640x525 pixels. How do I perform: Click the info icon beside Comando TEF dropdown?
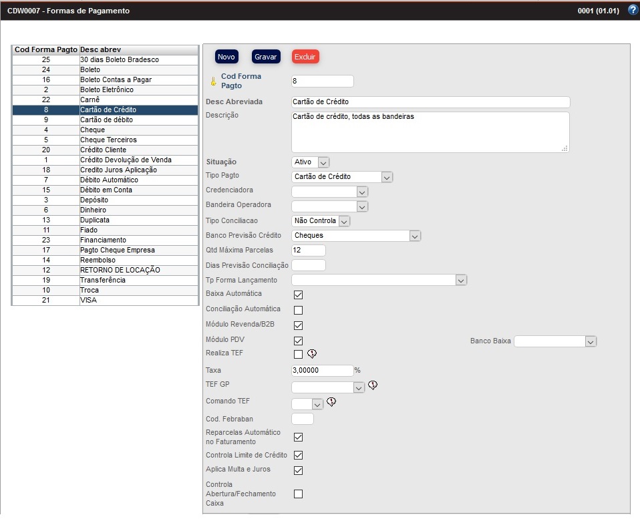click(x=331, y=402)
